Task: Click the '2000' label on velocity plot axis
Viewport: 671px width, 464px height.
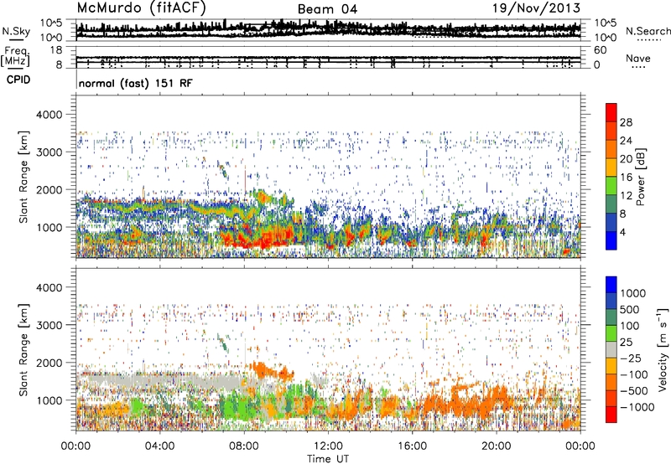Action: [49, 363]
